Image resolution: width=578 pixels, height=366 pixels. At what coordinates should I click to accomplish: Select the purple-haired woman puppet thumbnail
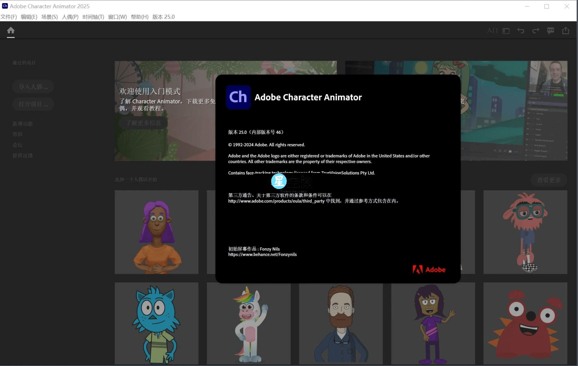coord(156,232)
